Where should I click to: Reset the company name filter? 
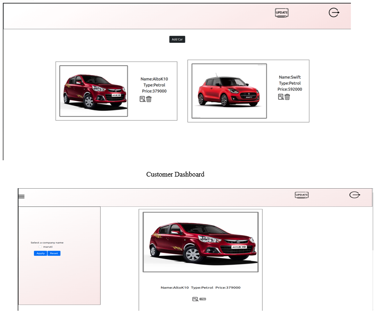coord(54,253)
